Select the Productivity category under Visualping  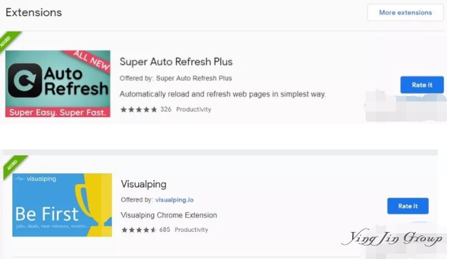191,230
